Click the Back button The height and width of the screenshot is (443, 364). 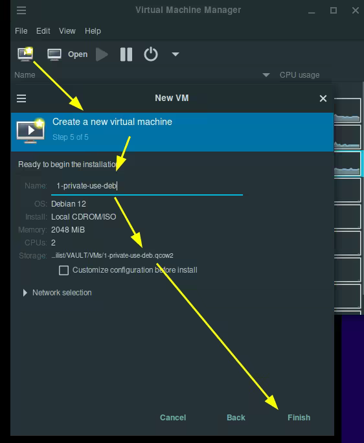236,417
